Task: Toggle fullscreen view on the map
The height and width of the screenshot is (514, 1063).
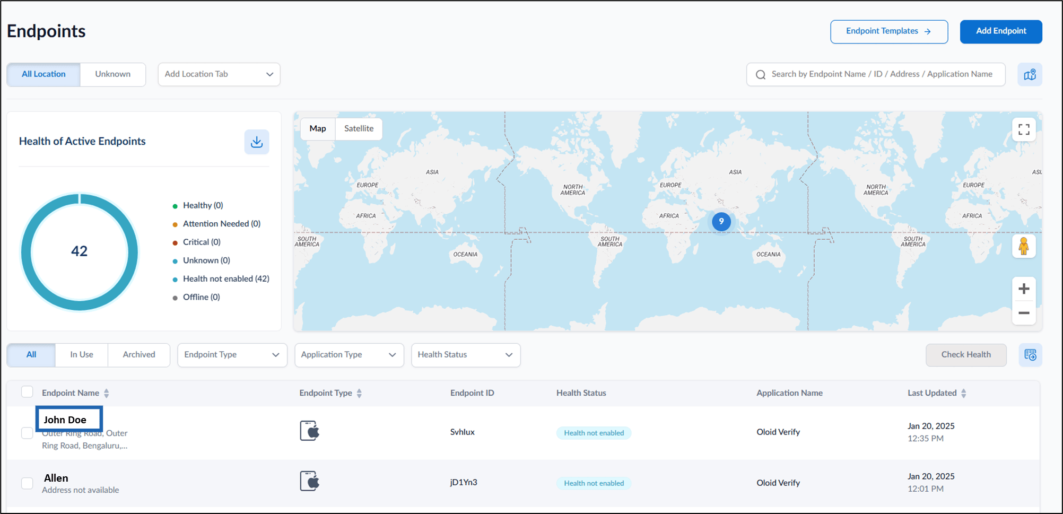Action: pyautogui.click(x=1024, y=129)
